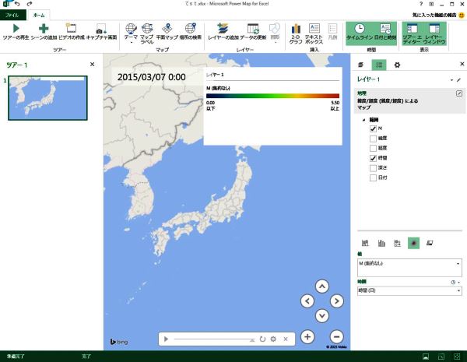Select stacked column chart type
The width and height of the screenshot is (467, 362).
(x=365, y=243)
